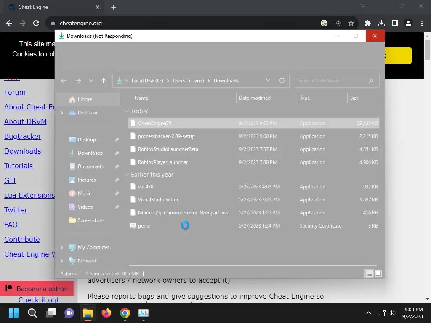Refresh the Downloads folder view
The height and width of the screenshot is (323, 431).
(x=282, y=80)
